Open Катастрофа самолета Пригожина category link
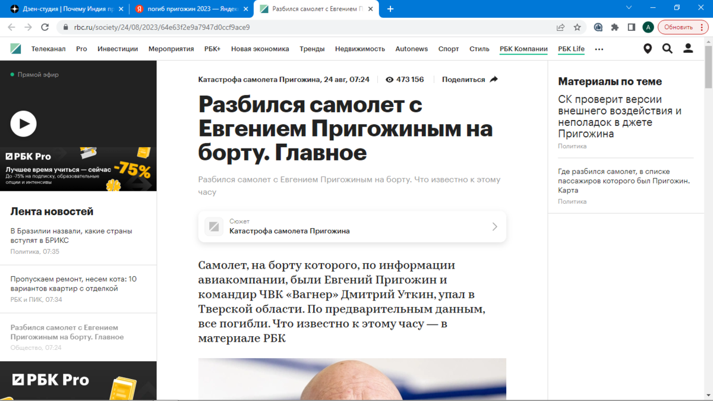Viewport: 713px width, 401px height. pos(258,80)
